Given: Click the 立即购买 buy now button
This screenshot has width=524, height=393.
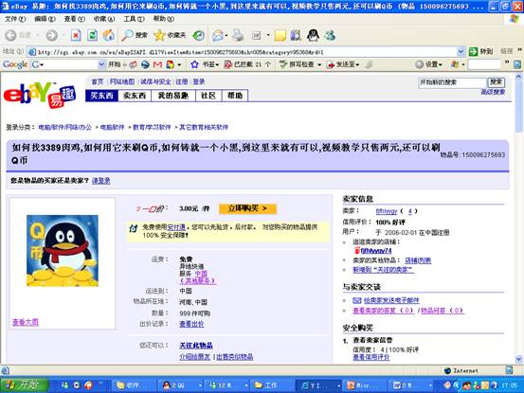Looking at the screenshot, I should [247, 208].
